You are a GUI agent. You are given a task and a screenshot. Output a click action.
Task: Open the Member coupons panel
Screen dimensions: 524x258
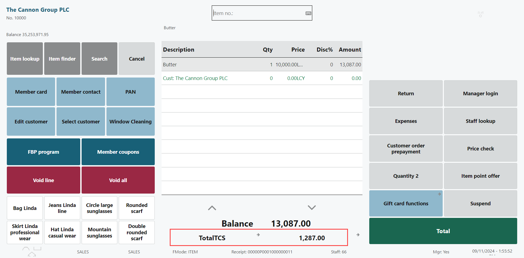(118, 152)
